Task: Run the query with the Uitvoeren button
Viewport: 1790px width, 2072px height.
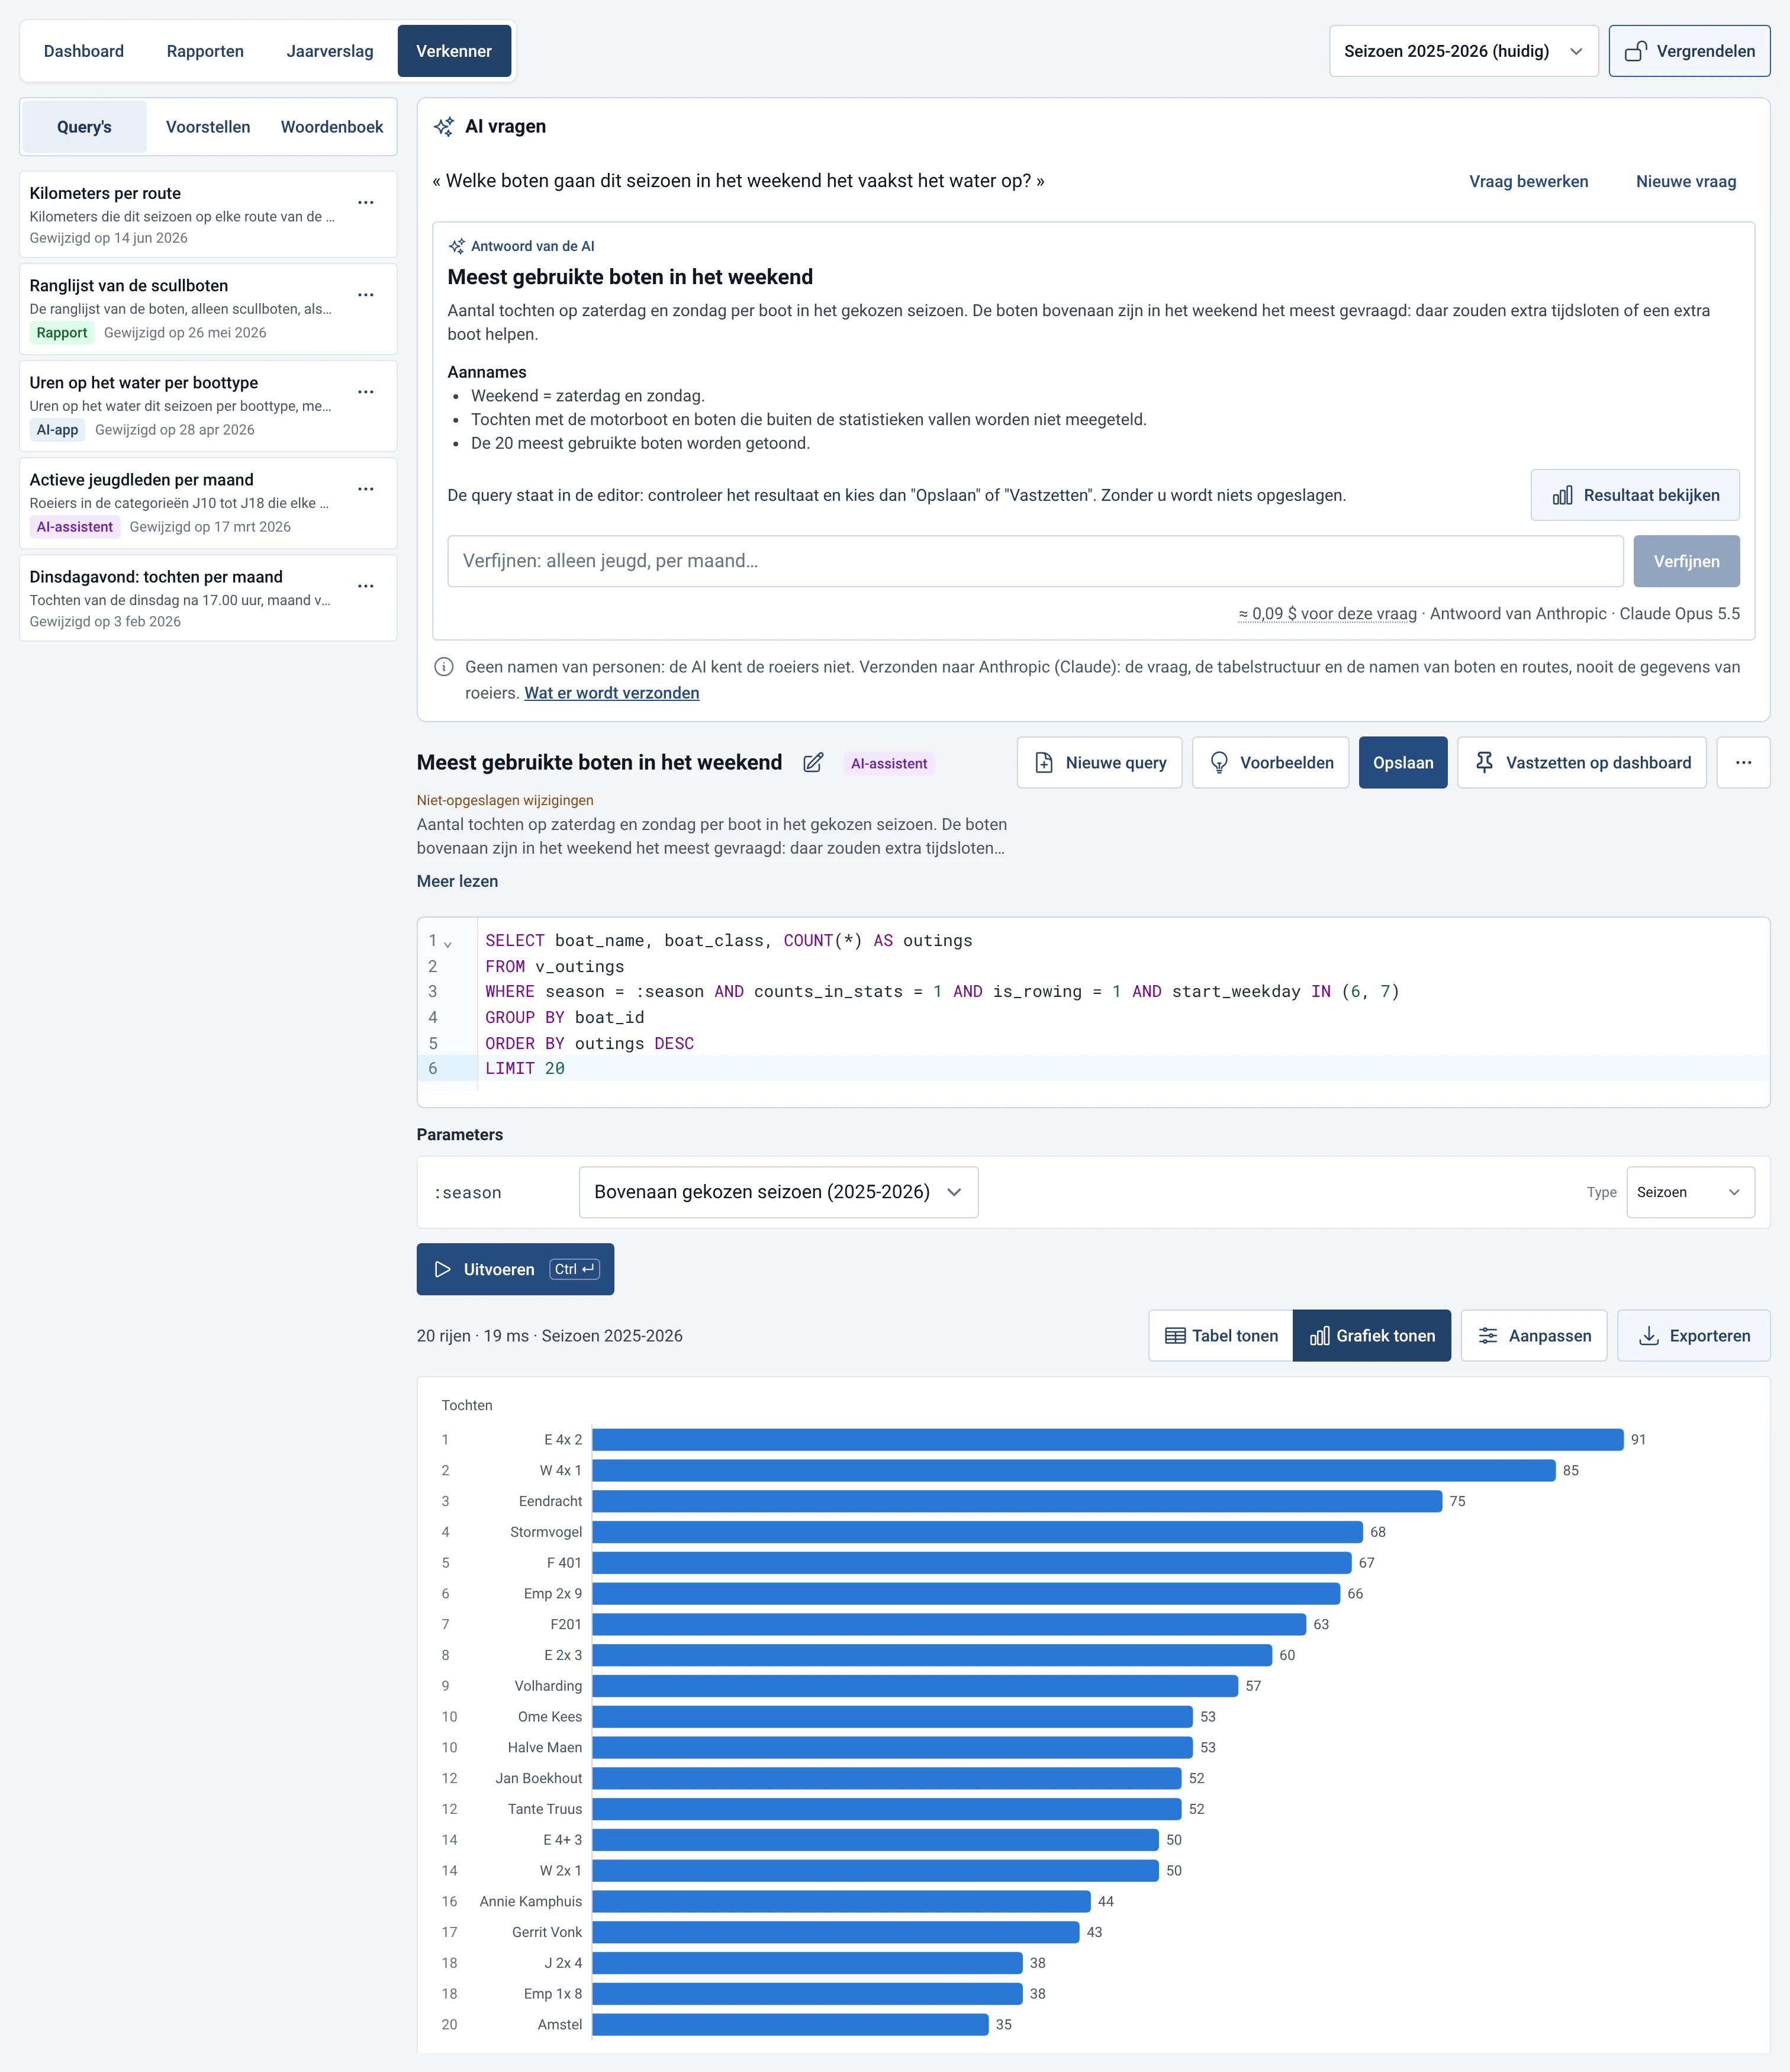Action: 515,1269
